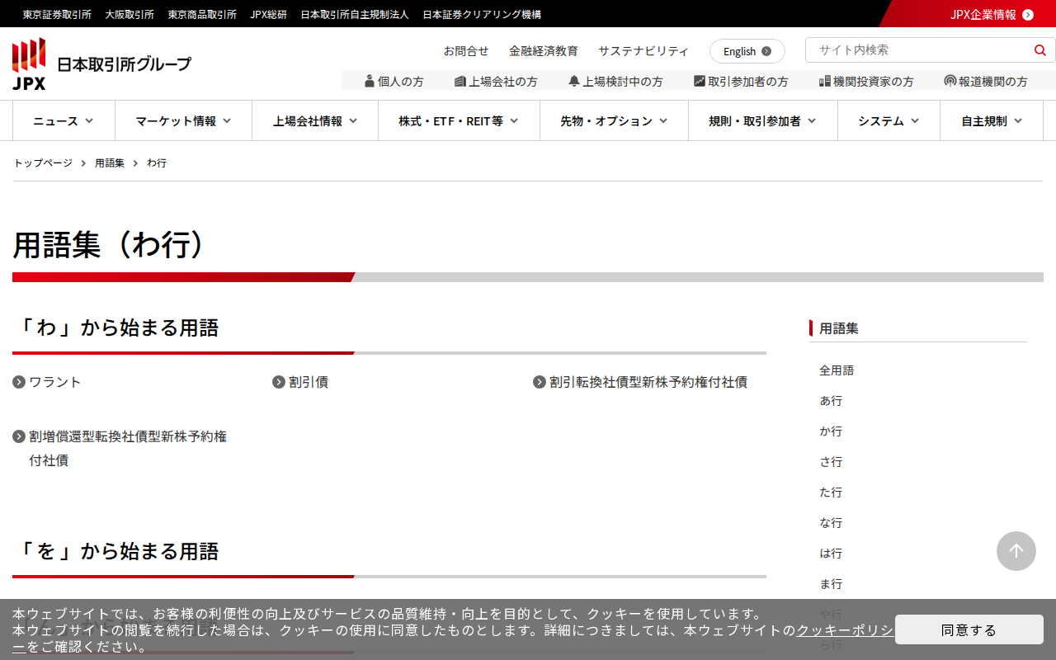Screen dimensions: 1056x660
Task: Open あ行 in the sidebar
Action: 831,401
